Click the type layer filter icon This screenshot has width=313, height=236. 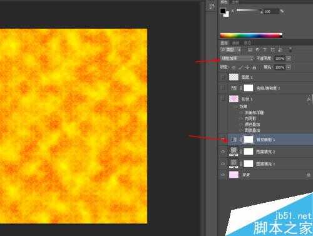pos(265,49)
